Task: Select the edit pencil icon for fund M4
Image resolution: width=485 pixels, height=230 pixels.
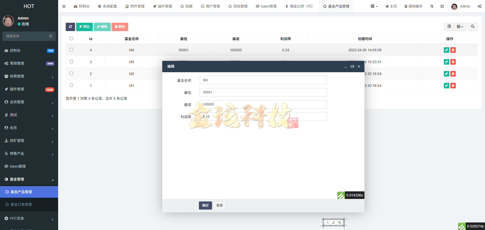Action: pos(446,50)
